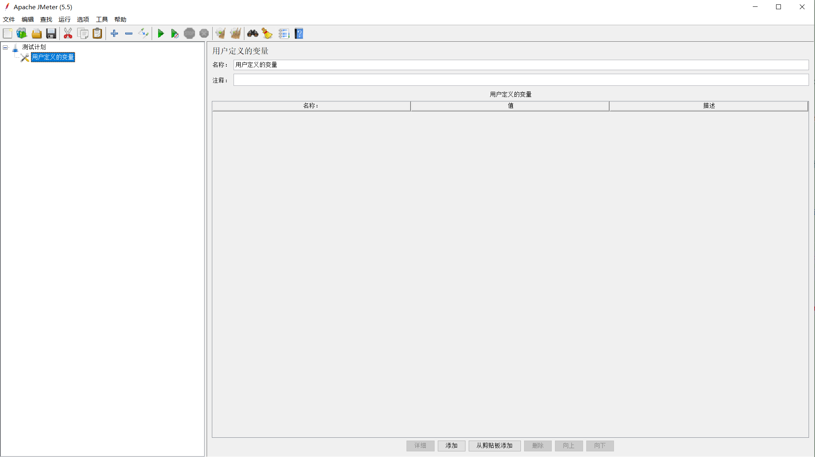Screen dimensions: 815x457
Task: Click the Reset Search brush icon
Action: (x=267, y=34)
